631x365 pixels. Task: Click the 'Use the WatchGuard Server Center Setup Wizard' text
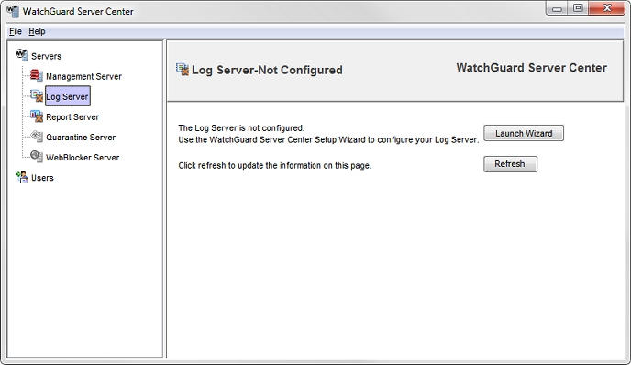click(x=328, y=140)
